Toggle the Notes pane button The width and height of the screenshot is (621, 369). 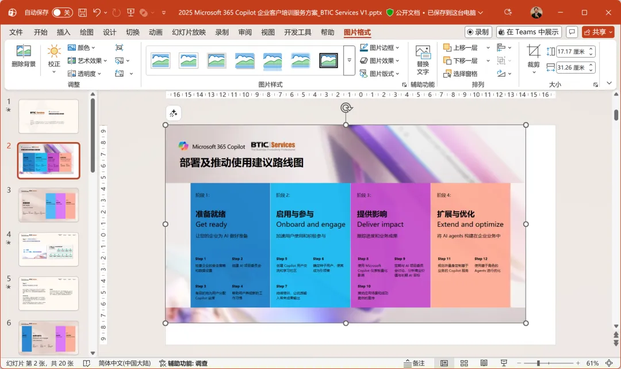point(414,363)
